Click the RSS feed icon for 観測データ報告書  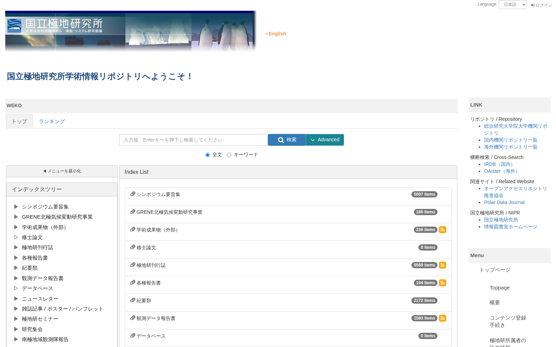point(442,318)
